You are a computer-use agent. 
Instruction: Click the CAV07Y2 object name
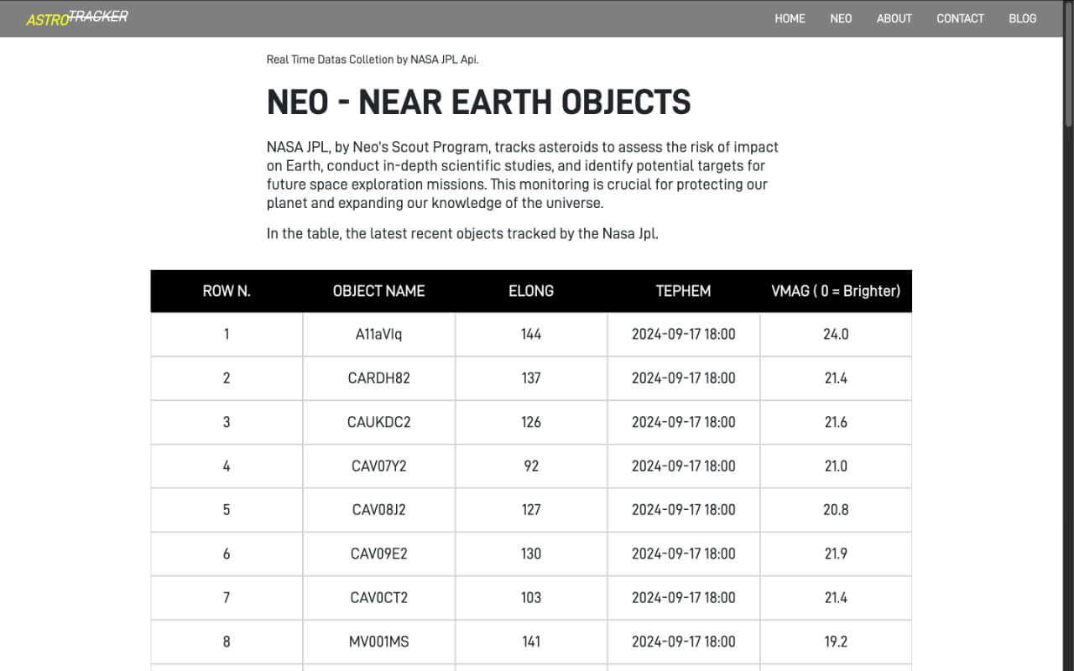[x=378, y=466]
